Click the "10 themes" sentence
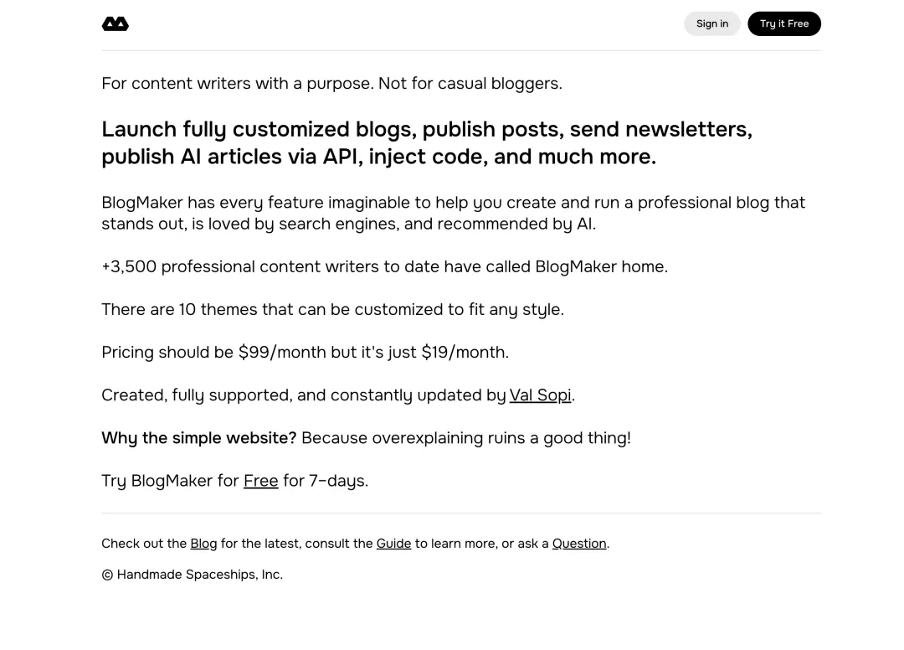Viewport: 904px width, 650px height. [332, 309]
